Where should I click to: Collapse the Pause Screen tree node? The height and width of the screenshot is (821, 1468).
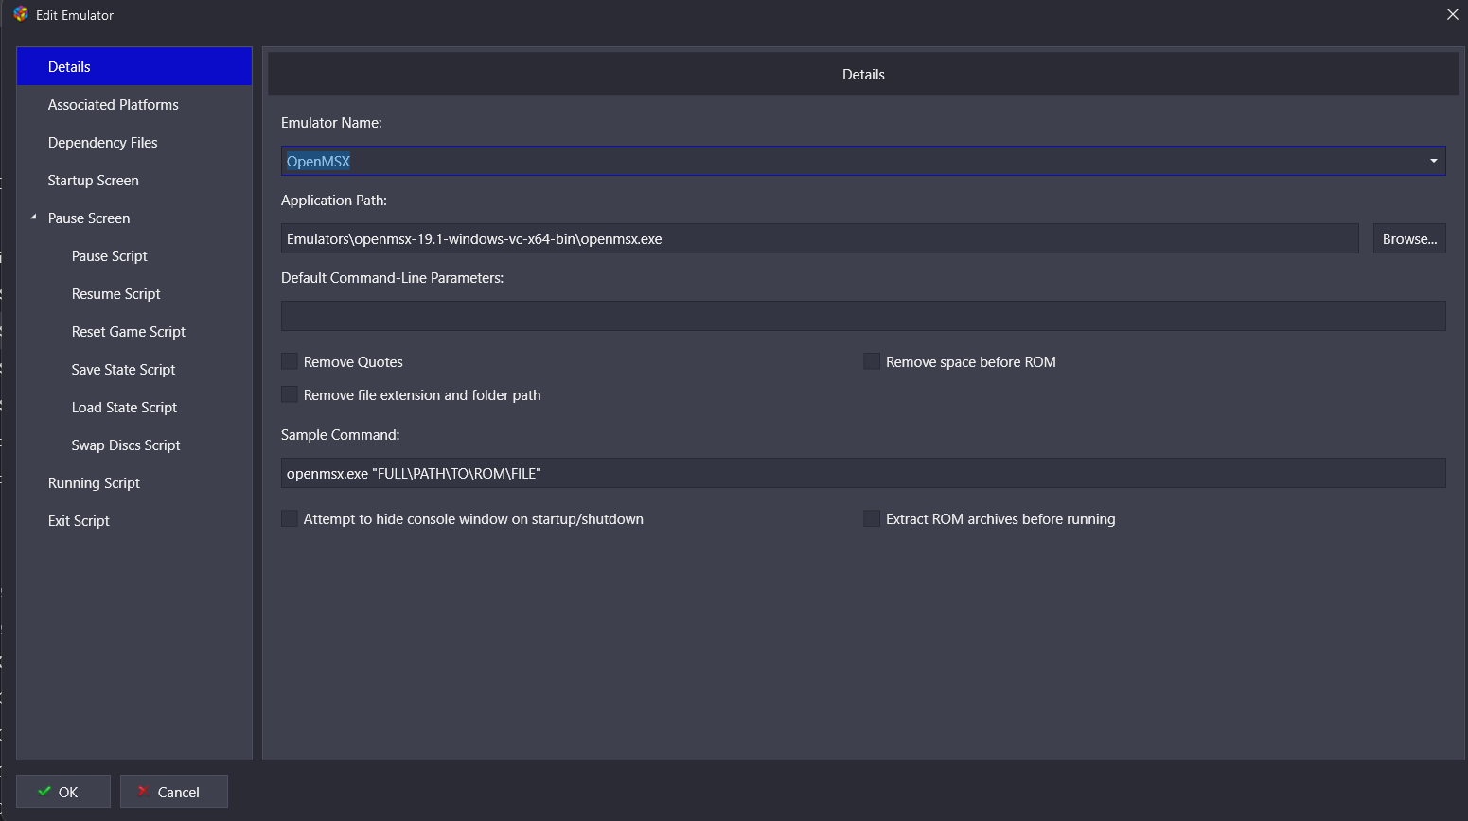(33, 218)
